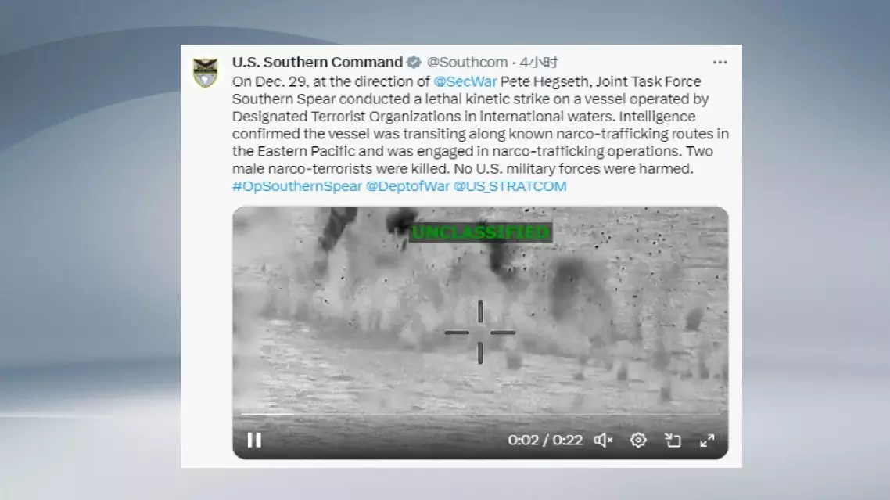Open the @SecWar mention link

coord(465,81)
